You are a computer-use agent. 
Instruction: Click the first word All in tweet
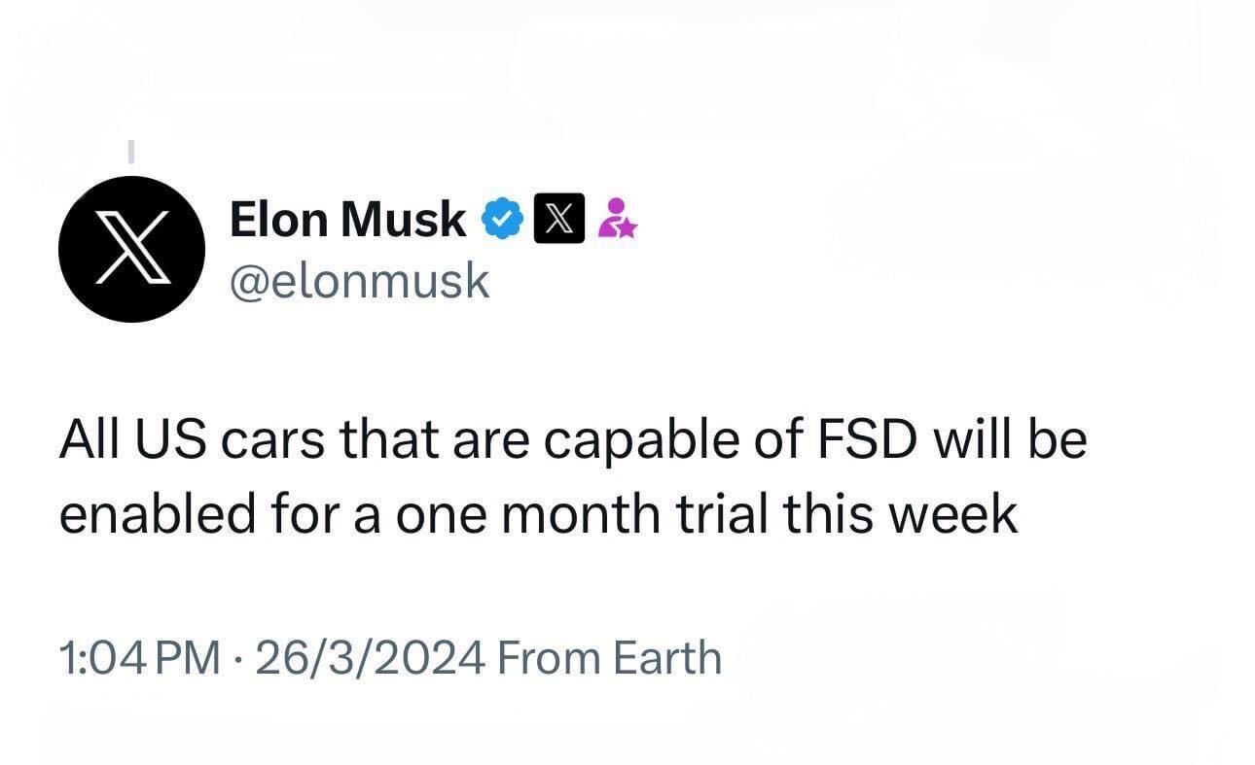pos(89,440)
